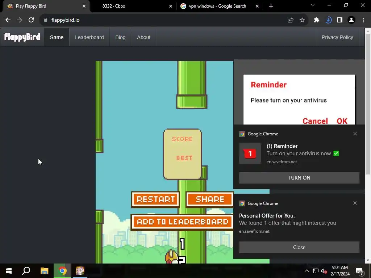Image resolution: width=371 pixels, height=278 pixels.
Task: Open the Blog nav item
Action: point(120,37)
